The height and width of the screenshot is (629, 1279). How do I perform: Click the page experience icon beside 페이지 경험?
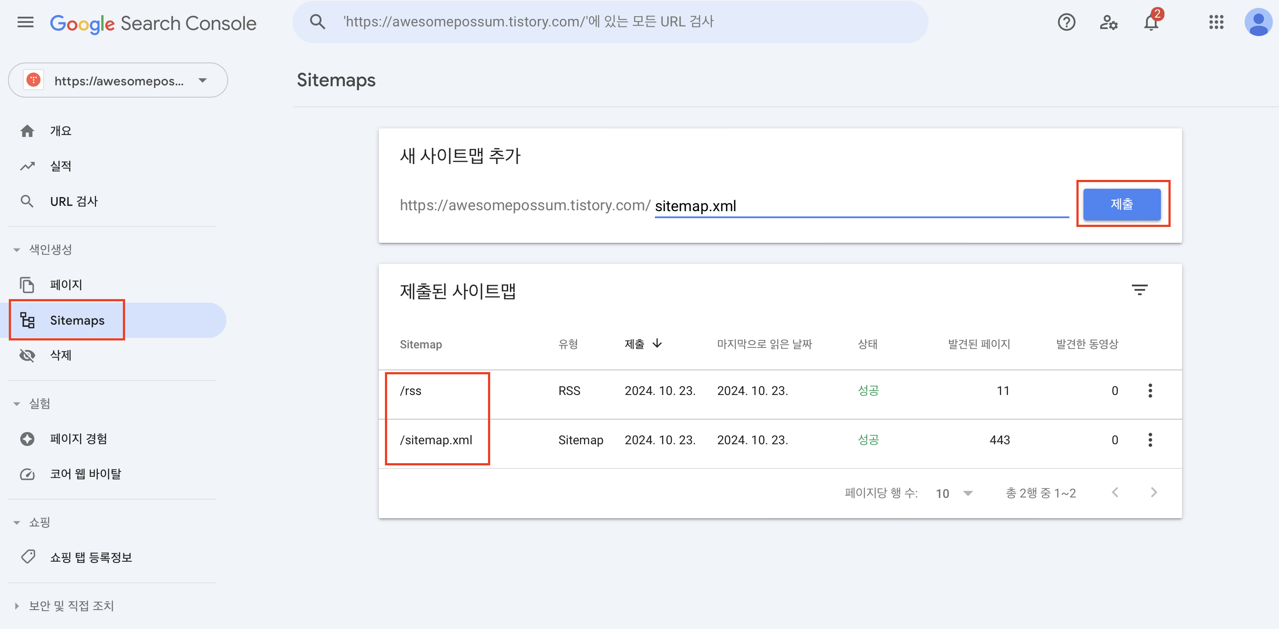pyautogui.click(x=27, y=439)
